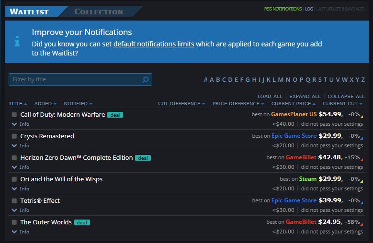Sort by Added column
The height and width of the screenshot is (243, 373).
(45, 104)
